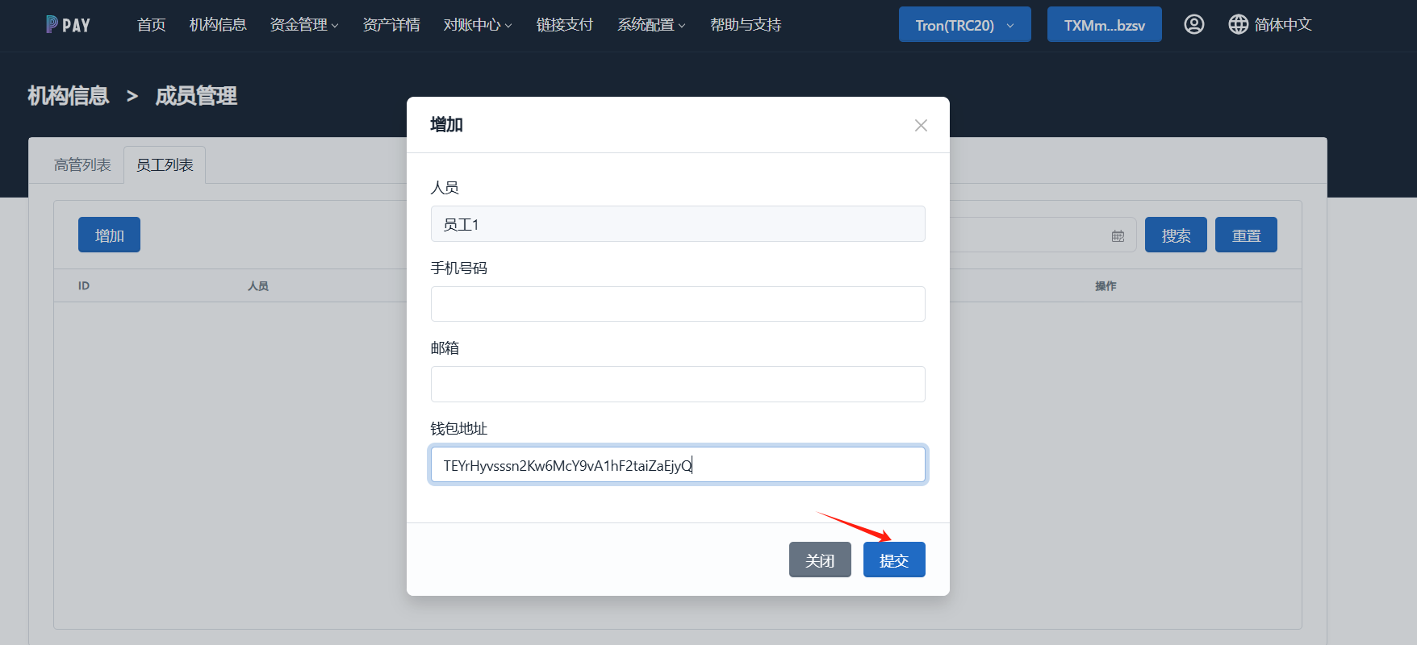The height and width of the screenshot is (645, 1417).
Task: Switch language via 简体中文
Action: 1283,25
